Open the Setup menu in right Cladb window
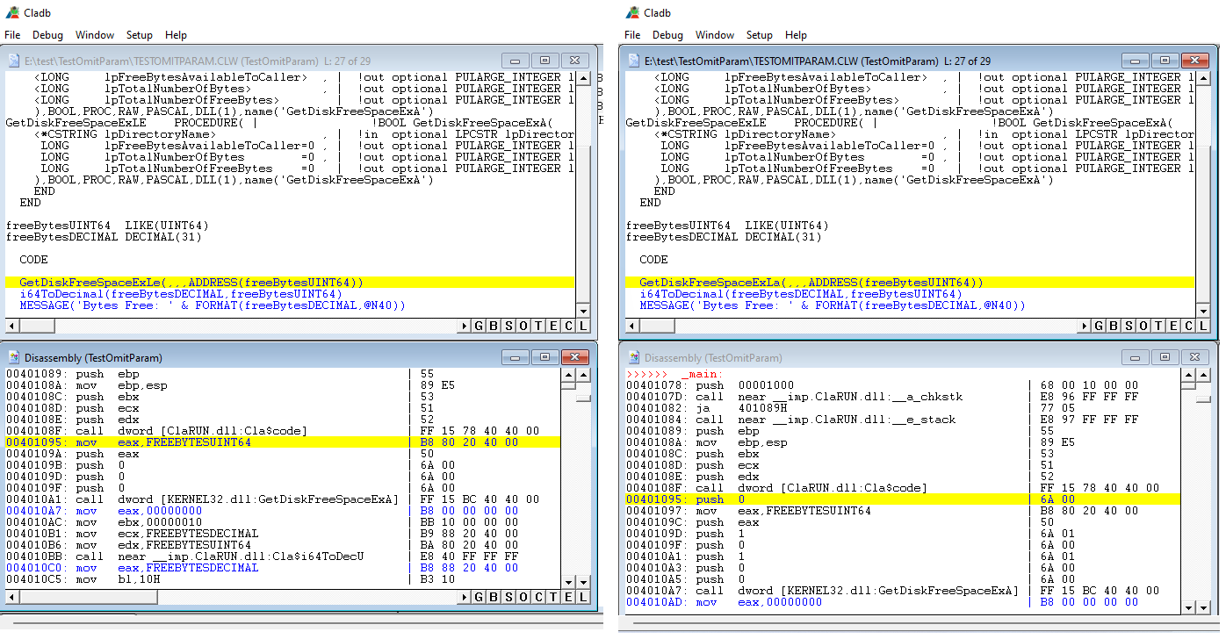This screenshot has width=1226, height=639. pyautogui.click(x=759, y=35)
